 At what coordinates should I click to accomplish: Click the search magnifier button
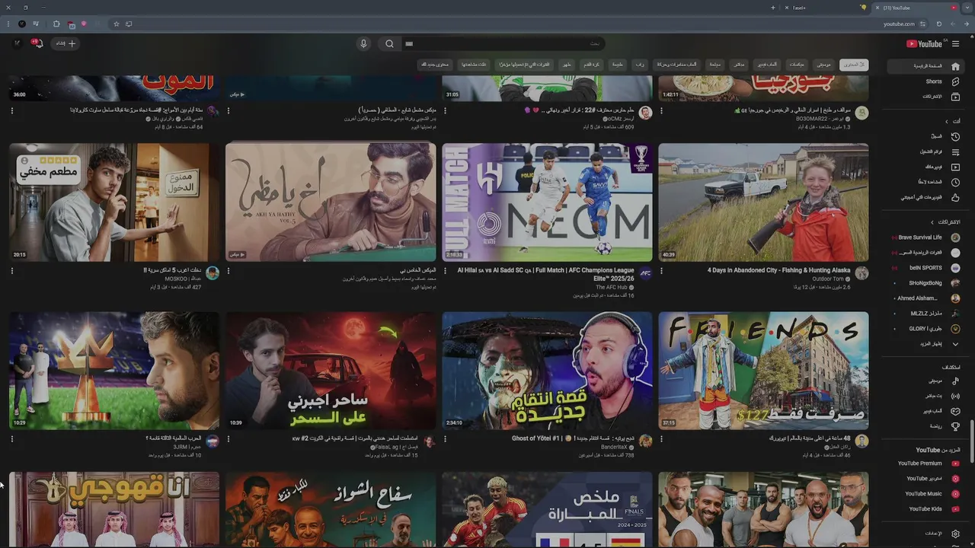pos(389,43)
